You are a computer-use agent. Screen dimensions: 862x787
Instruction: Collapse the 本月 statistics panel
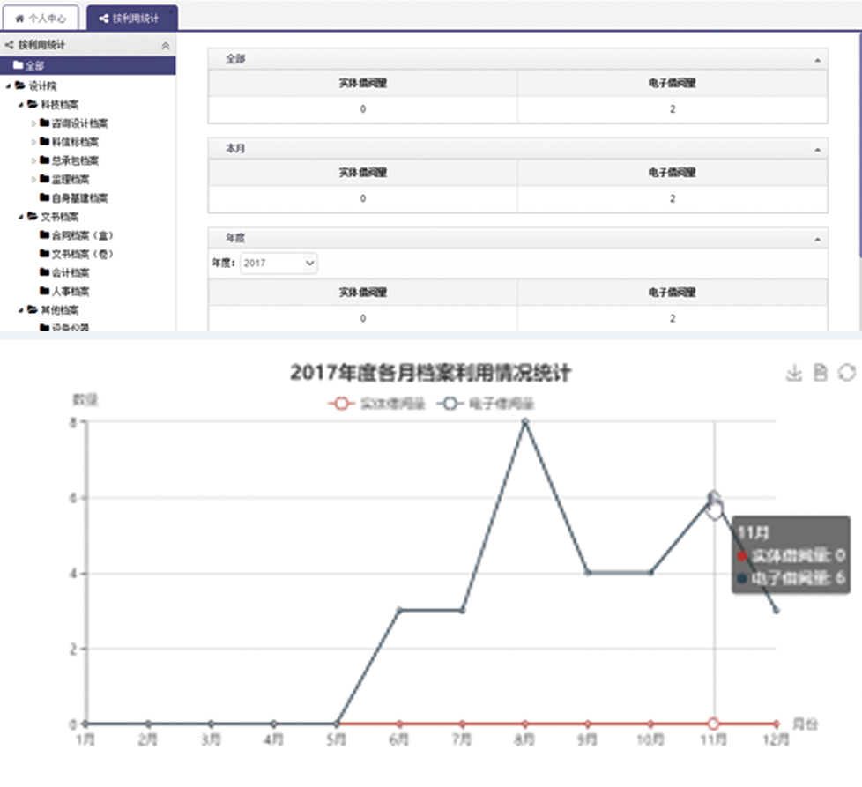click(817, 149)
